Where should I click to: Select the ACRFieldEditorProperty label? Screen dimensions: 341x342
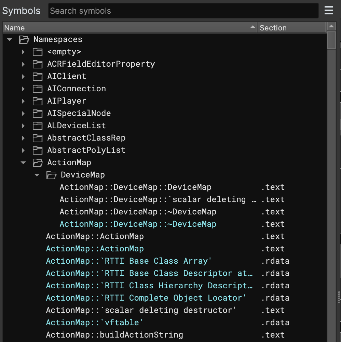(x=101, y=64)
